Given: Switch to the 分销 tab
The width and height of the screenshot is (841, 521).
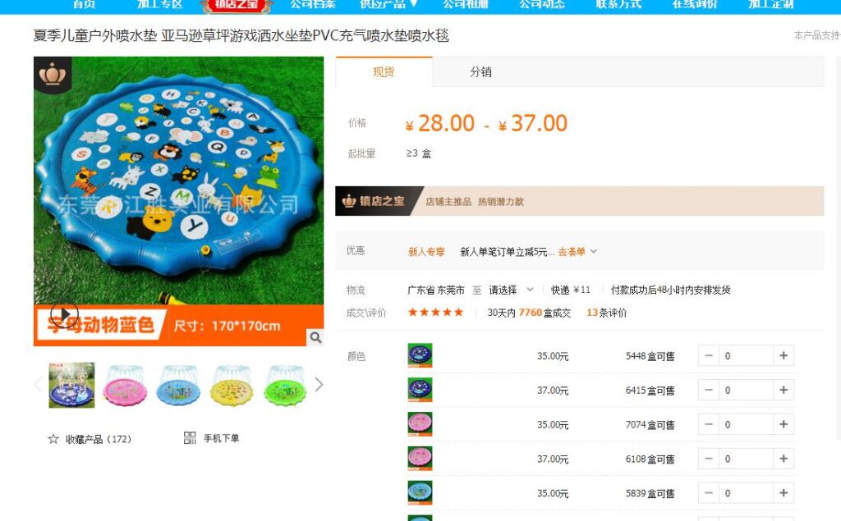Looking at the screenshot, I should tap(480, 72).
